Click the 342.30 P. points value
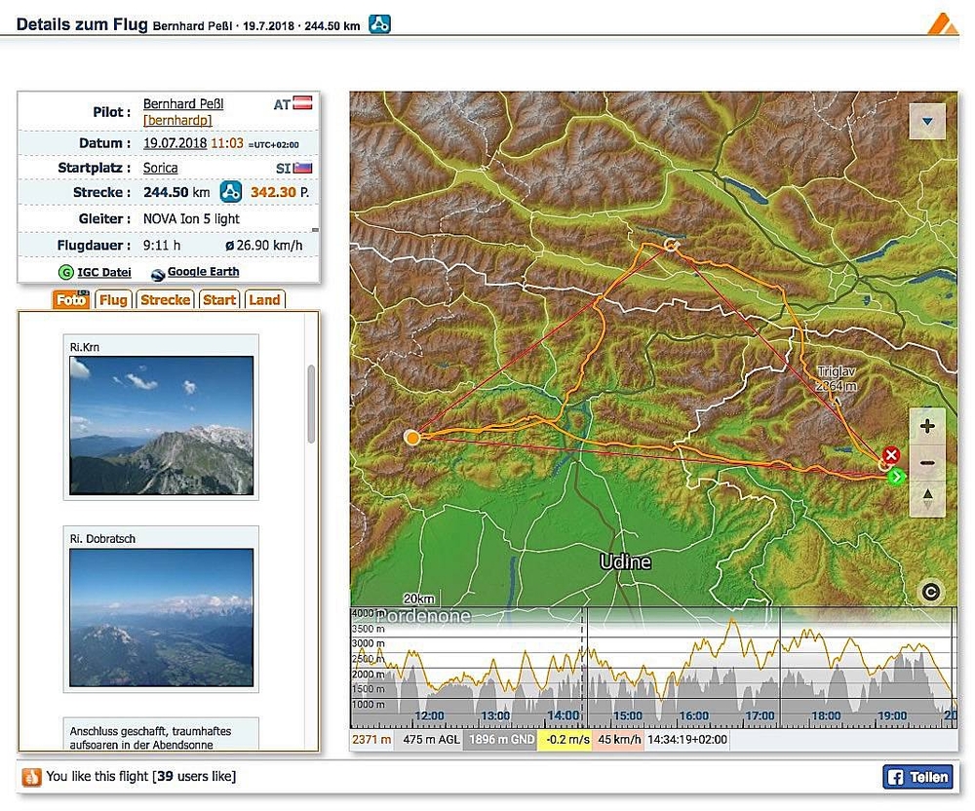This screenshot has height=811, width=975. click(x=280, y=192)
